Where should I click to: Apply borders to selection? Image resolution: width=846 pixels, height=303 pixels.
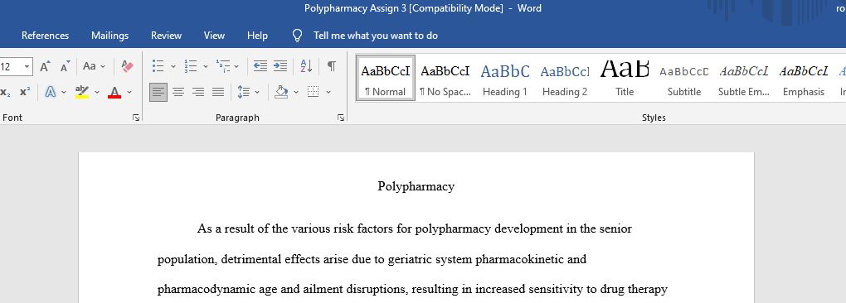(313, 92)
